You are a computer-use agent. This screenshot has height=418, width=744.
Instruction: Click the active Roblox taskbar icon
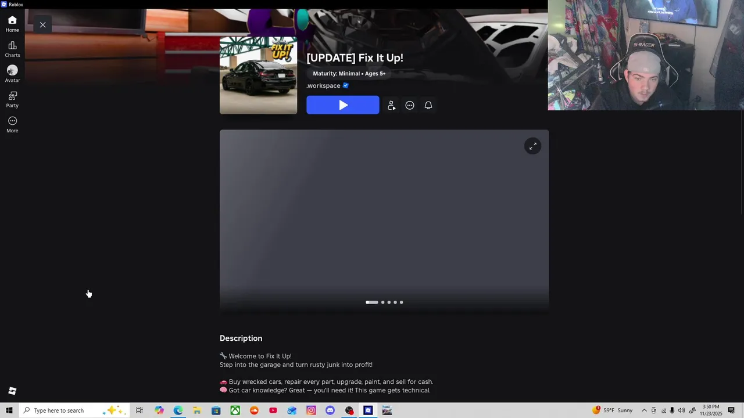[x=368, y=410]
